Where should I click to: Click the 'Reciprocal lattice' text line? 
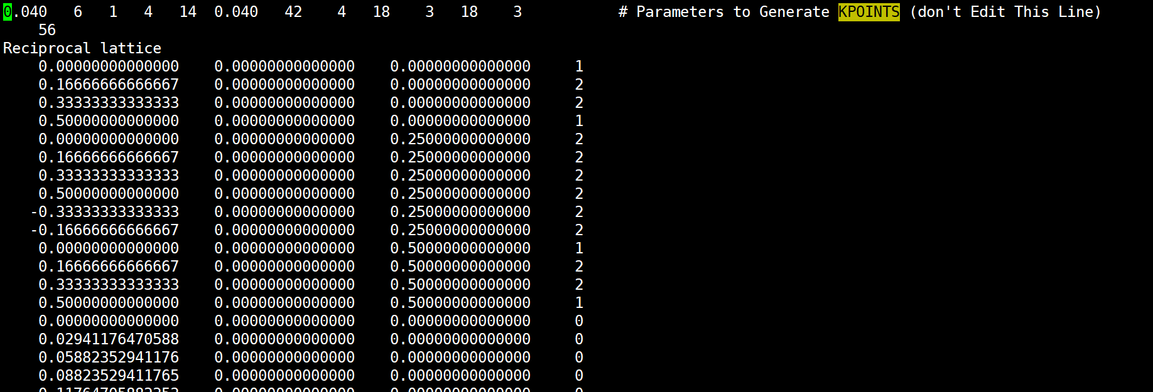coord(82,48)
